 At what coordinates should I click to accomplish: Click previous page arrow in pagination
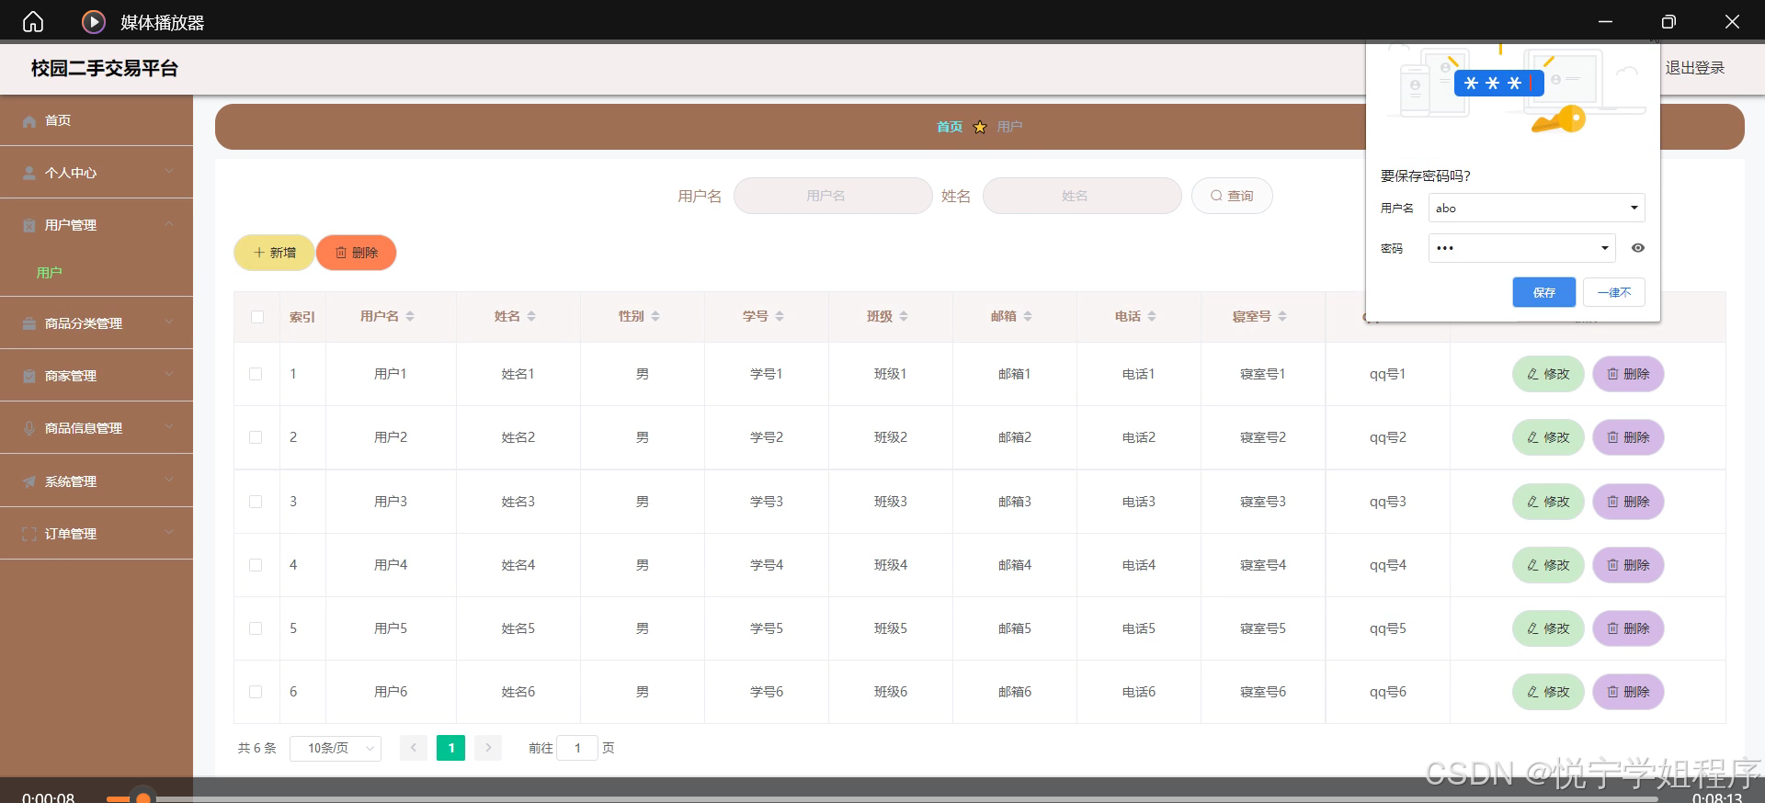click(414, 748)
